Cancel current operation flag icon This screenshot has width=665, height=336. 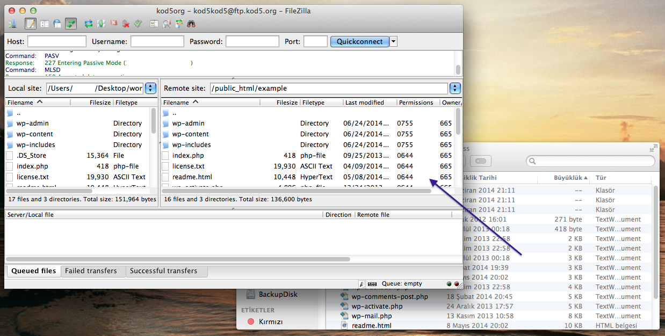tap(113, 24)
